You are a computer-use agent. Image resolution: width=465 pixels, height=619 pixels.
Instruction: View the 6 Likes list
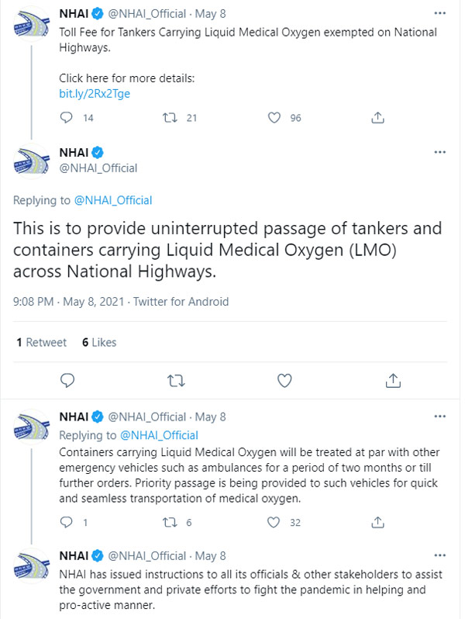click(99, 342)
